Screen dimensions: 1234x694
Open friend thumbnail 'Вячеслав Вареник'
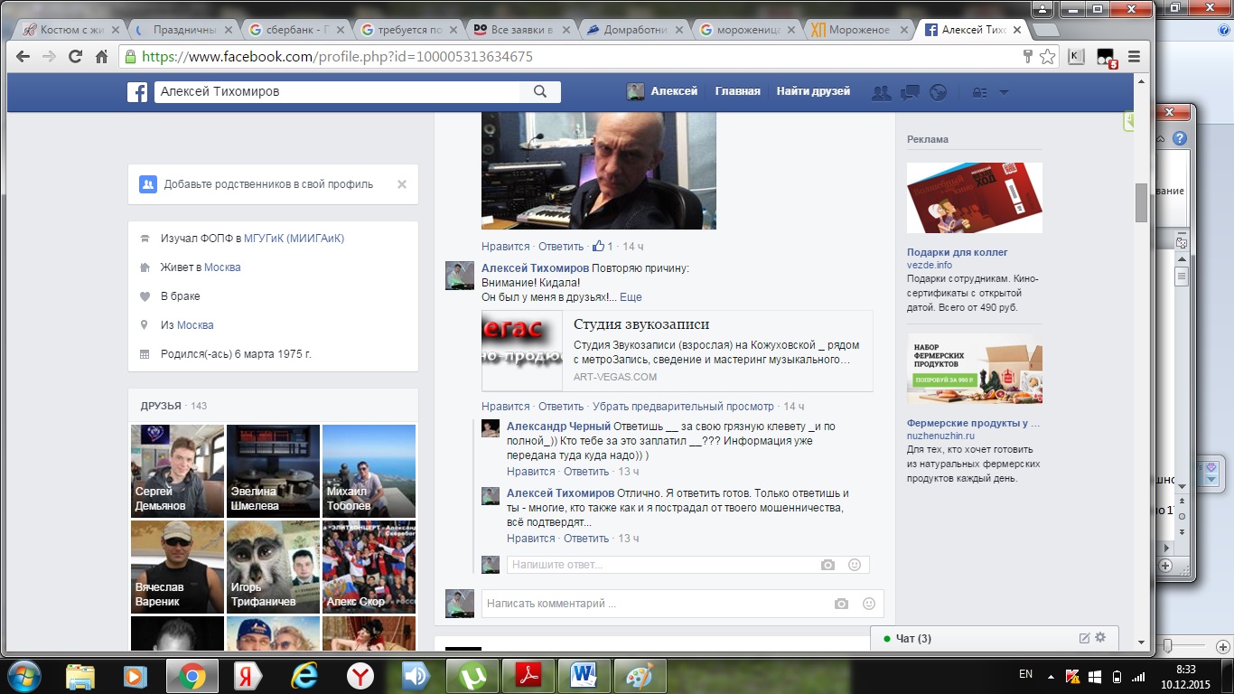coord(177,567)
